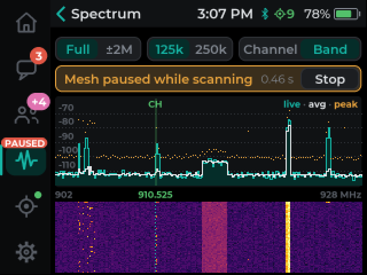Click the 3:07 PM clock
Screen dimensions: 367x275
point(225,14)
